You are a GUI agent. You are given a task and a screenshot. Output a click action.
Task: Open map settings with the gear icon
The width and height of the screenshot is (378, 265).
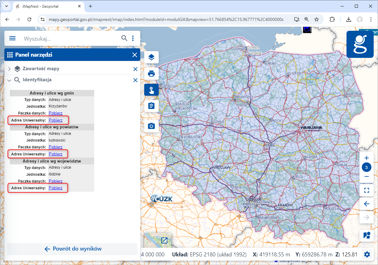[367, 254]
